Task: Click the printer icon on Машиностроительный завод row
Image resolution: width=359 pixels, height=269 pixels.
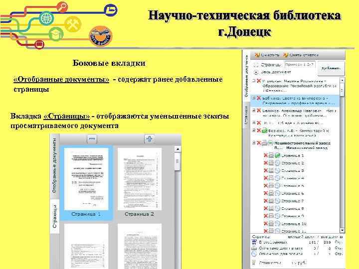Action: [x=264, y=143]
